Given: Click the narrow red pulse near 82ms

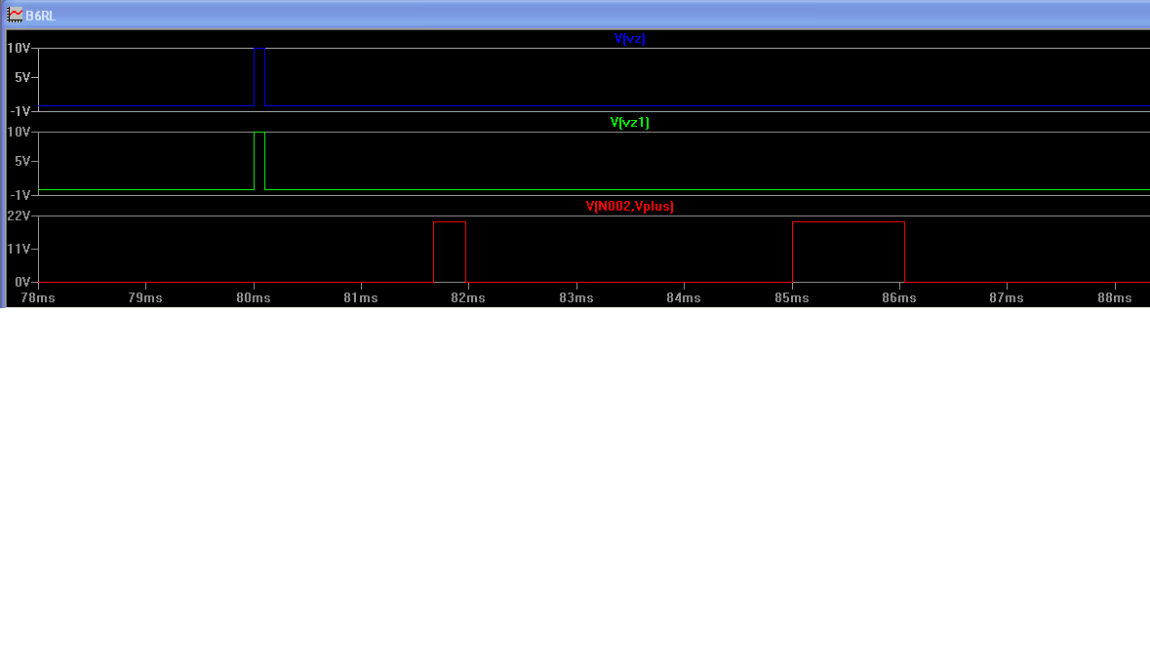Looking at the screenshot, I should point(450,252).
